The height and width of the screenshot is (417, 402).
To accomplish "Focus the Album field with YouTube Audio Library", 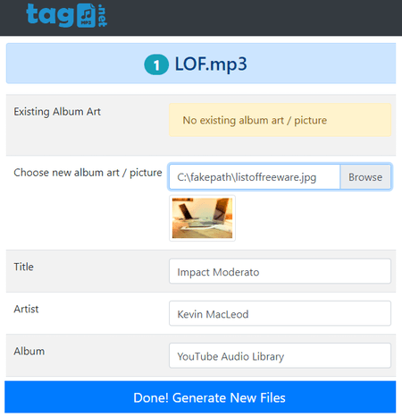I will pos(280,355).
